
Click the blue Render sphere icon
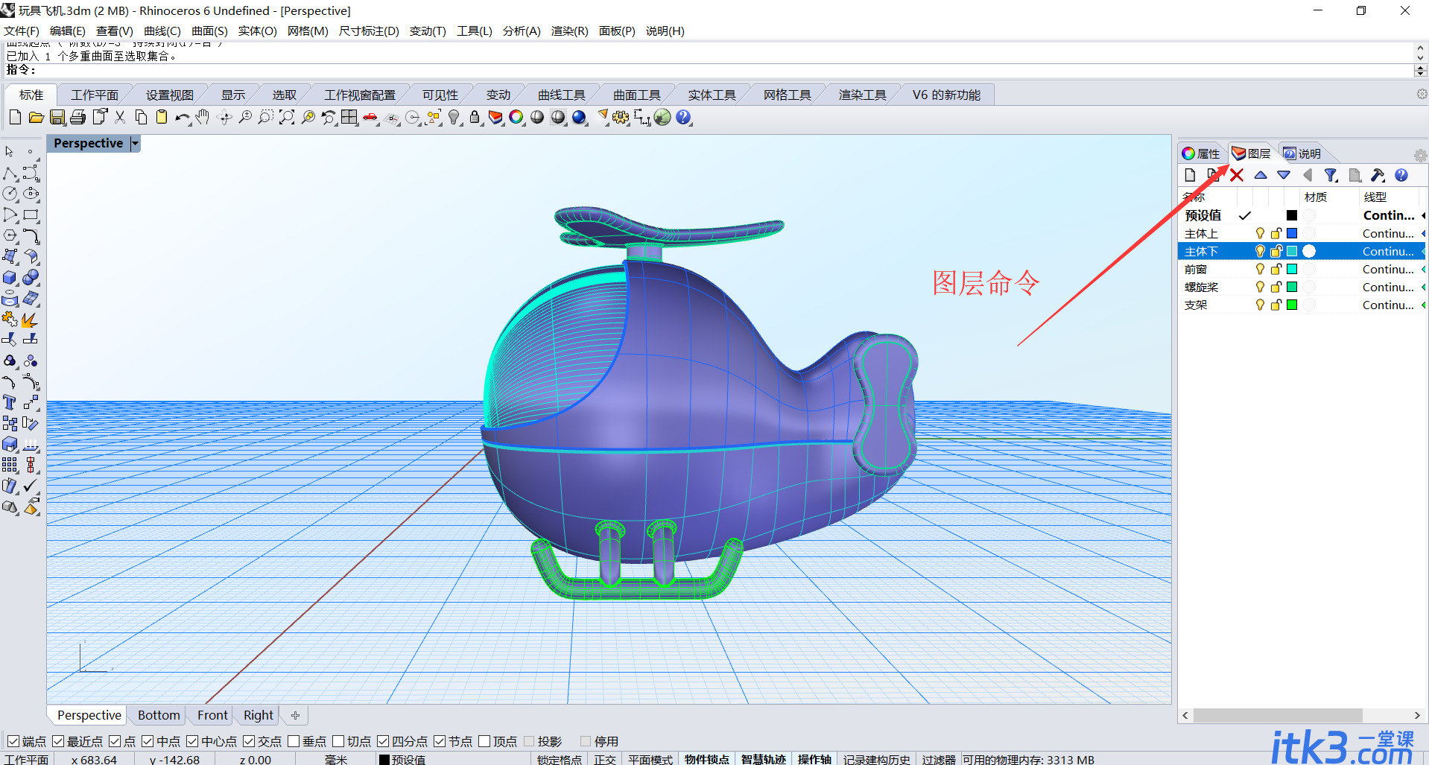click(x=579, y=117)
